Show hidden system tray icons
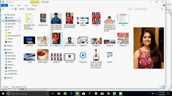 pyautogui.click(x=150, y=94)
